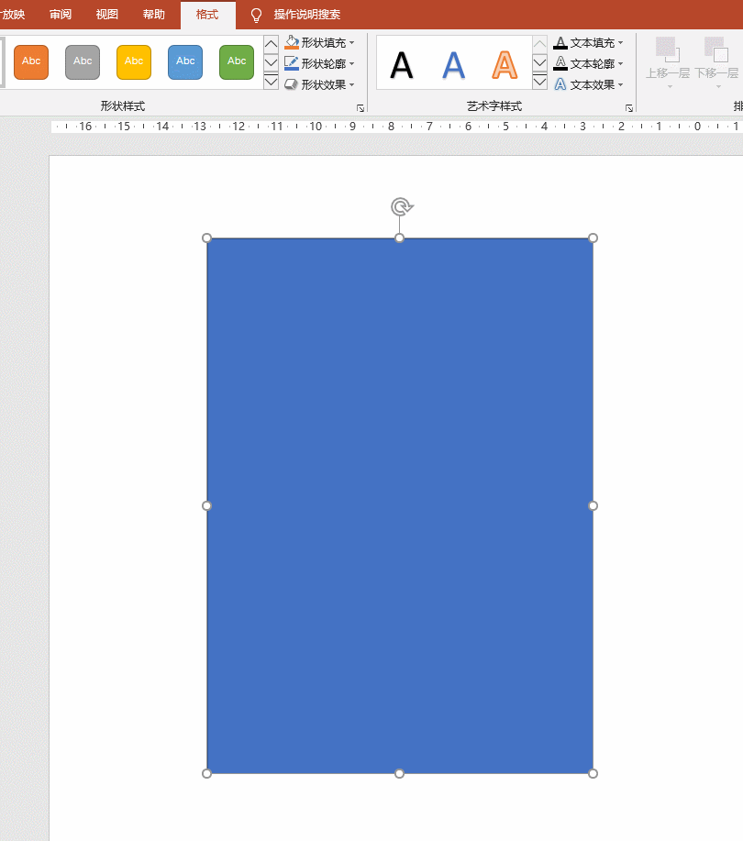Switch to the 视图 tab
This screenshot has width=743, height=841.
pyautogui.click(x=107, y=15)
